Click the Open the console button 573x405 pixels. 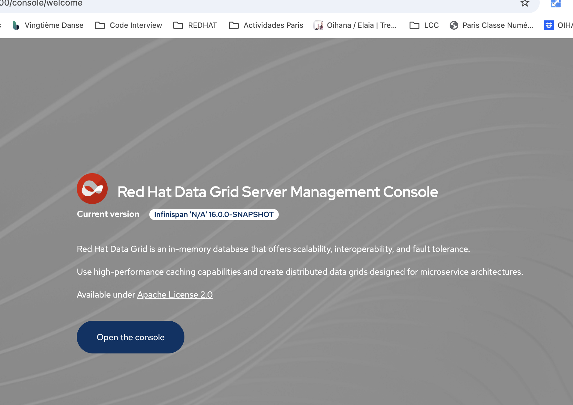(130, 337)
